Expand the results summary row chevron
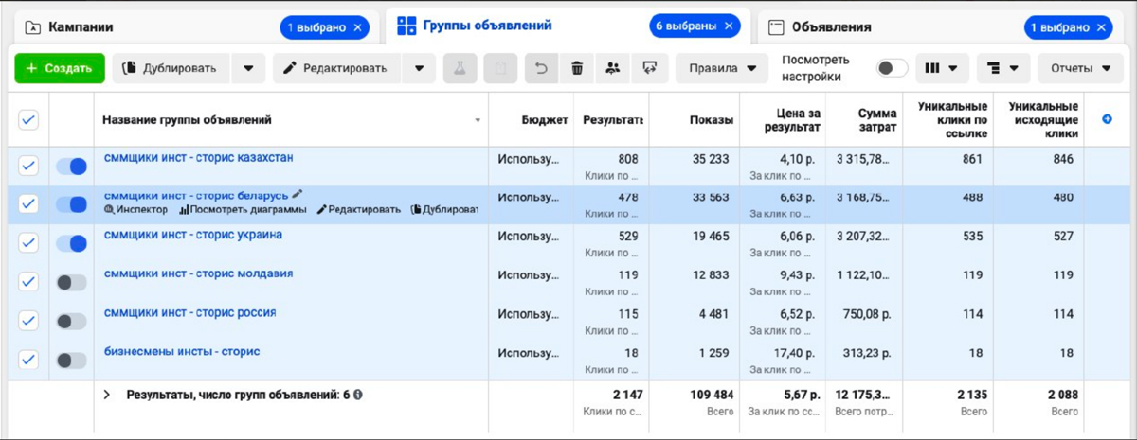Image resolution: width=1137 pixels, height=440 pixels. [x=107, y=395]
